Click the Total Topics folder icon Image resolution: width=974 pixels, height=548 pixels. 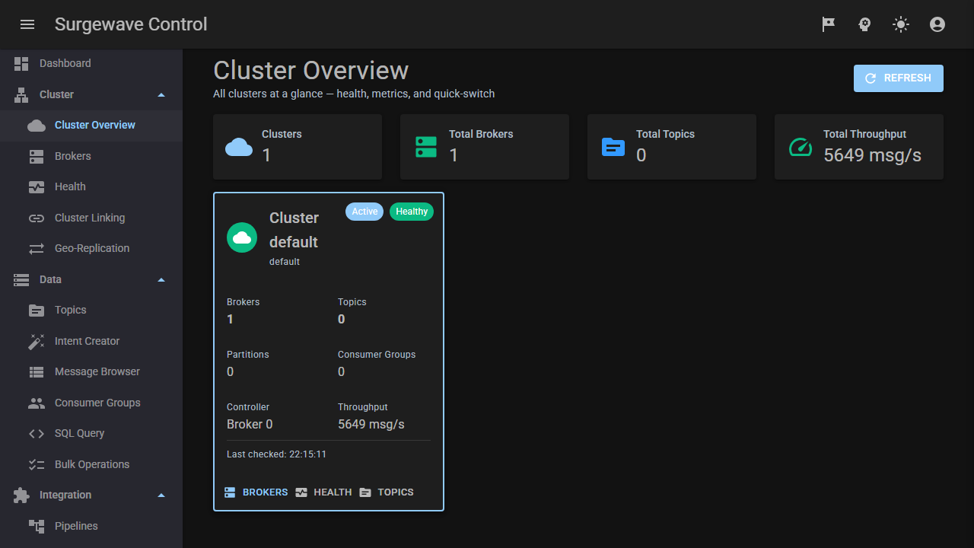pyautogui.click(x=613, y=147)
